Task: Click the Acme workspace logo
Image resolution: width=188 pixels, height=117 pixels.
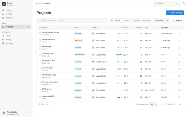Action: click(x=4, y=4)
